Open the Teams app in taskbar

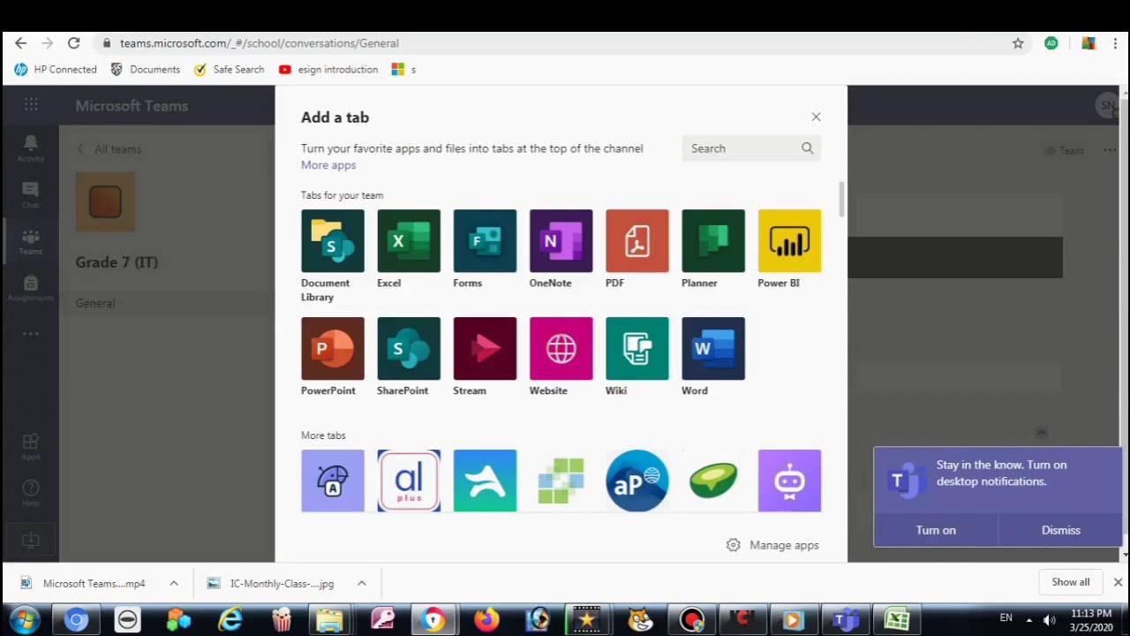tap(846, 620)
